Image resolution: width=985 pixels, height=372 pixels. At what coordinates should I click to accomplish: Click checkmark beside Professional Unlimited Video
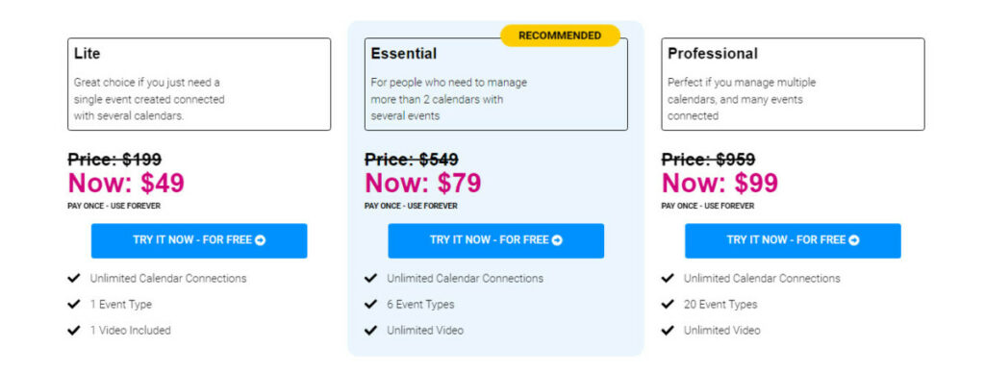click(668, 330)
